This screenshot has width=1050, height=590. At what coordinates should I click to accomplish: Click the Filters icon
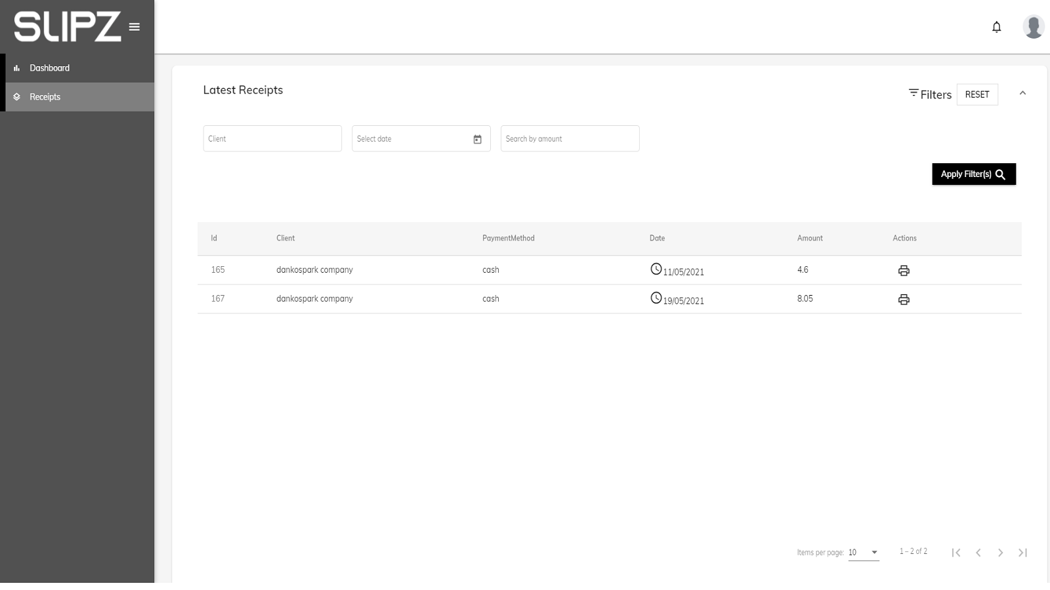(x=913, y=93)
